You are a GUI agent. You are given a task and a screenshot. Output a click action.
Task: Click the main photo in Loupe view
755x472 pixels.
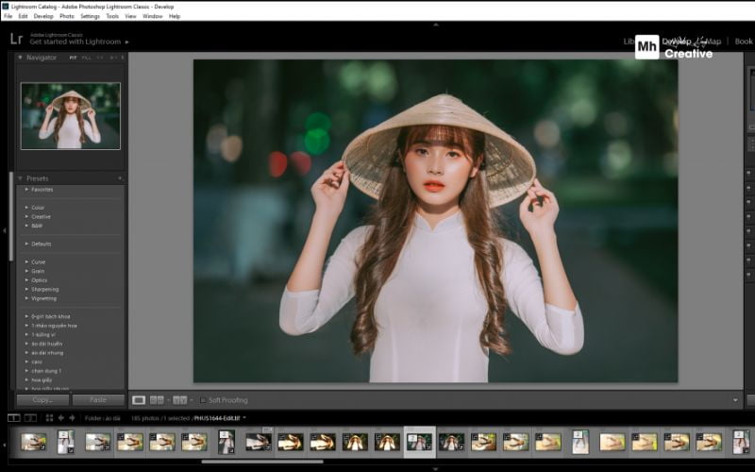pyautogui.click(x=435, y=221)
